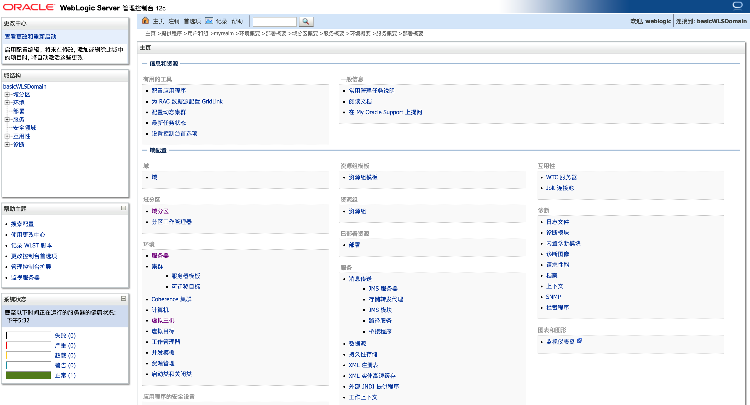750x405 pixels.
Task: Click the green 正常 health status bar
Action: pyautogui.click(x=28, y=375)
